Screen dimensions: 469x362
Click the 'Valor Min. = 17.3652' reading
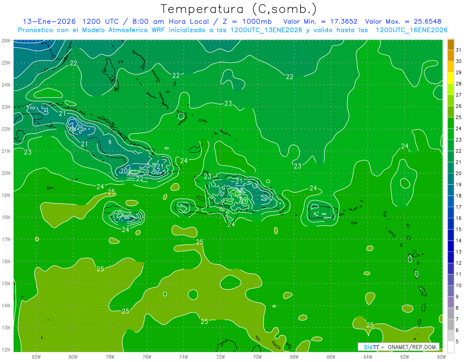(x=320, y=21)
